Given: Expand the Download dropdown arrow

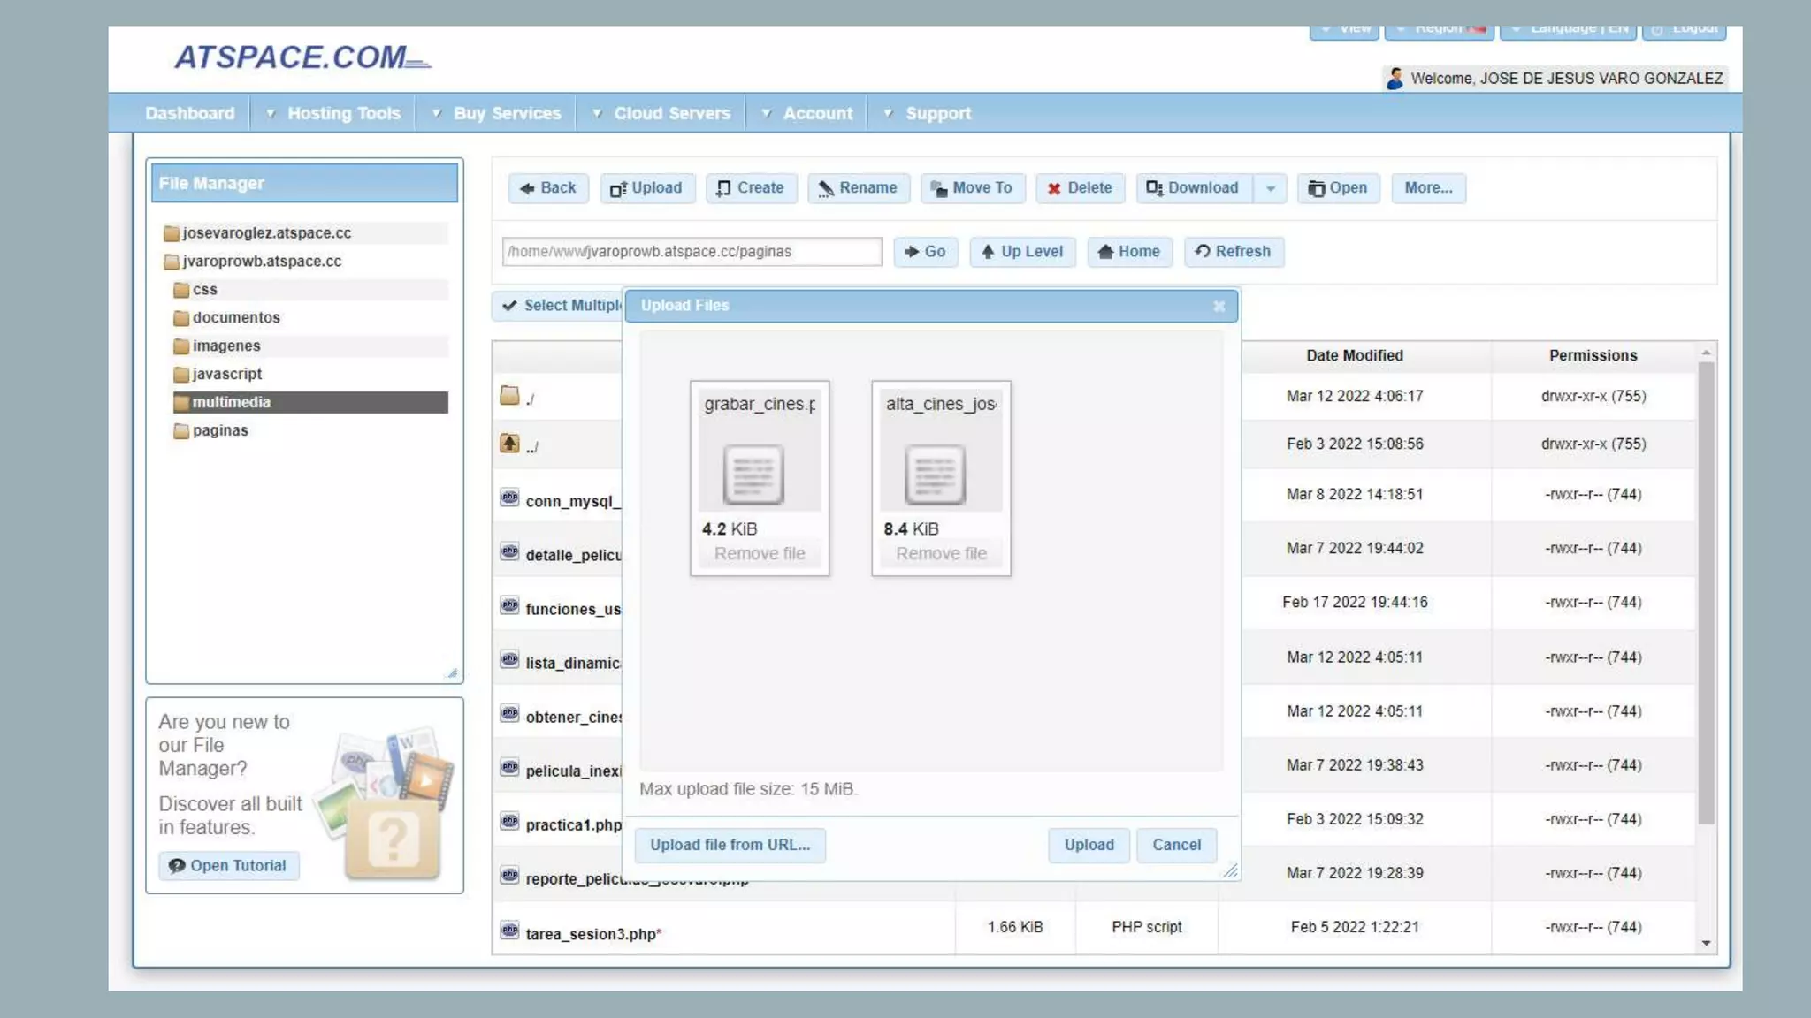Looking at the screenshot, I should [x=1271, y=188].
